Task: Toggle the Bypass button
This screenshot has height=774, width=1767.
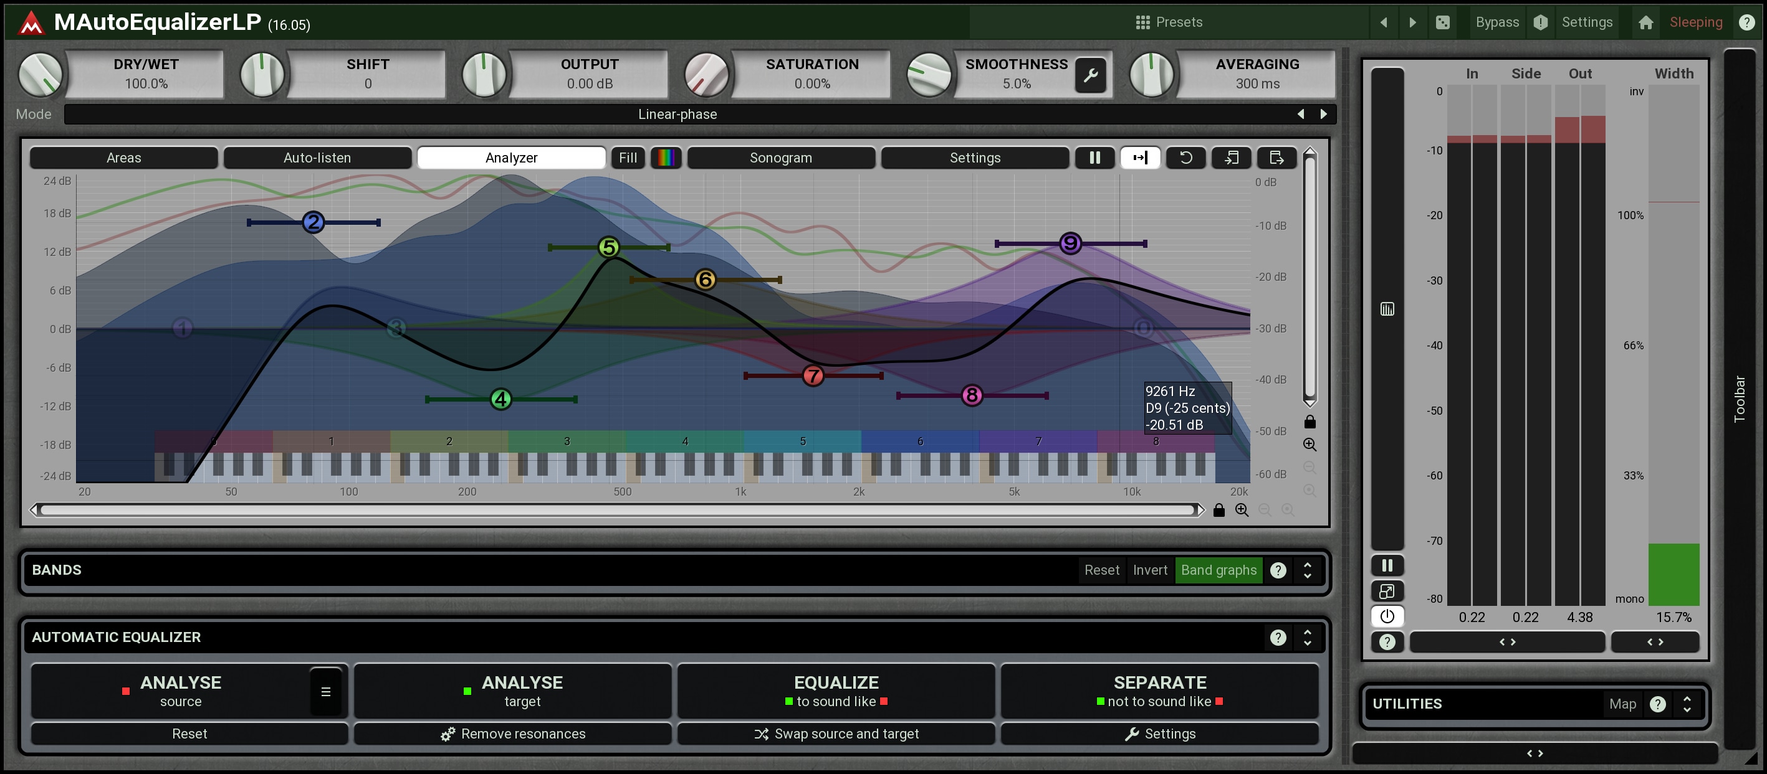Action: (1496, 22)
